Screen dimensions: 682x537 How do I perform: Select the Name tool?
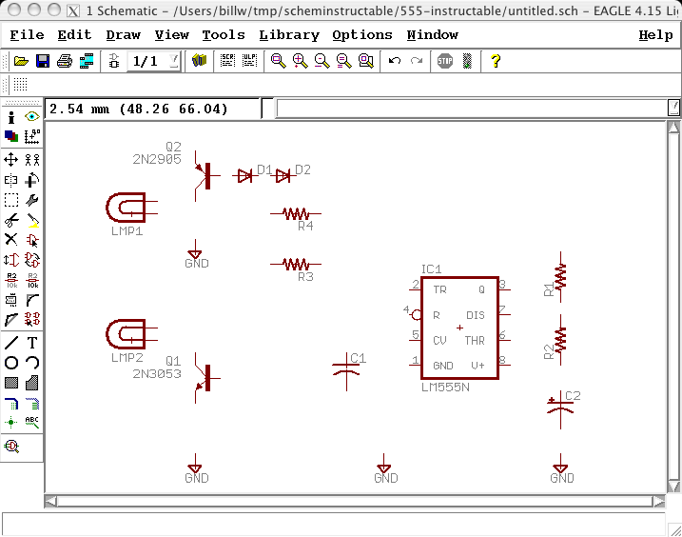(11, 280)
